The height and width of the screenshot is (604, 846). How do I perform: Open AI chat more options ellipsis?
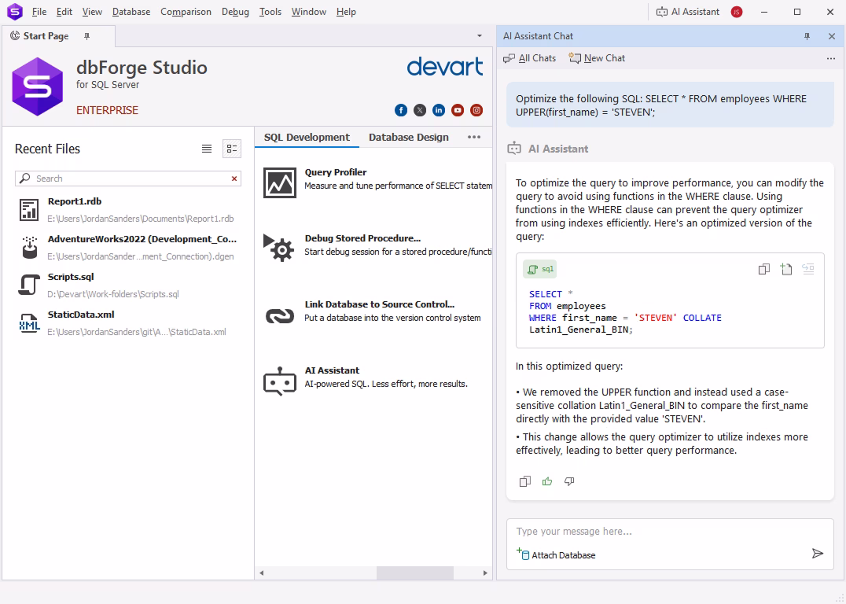(831, 58)
